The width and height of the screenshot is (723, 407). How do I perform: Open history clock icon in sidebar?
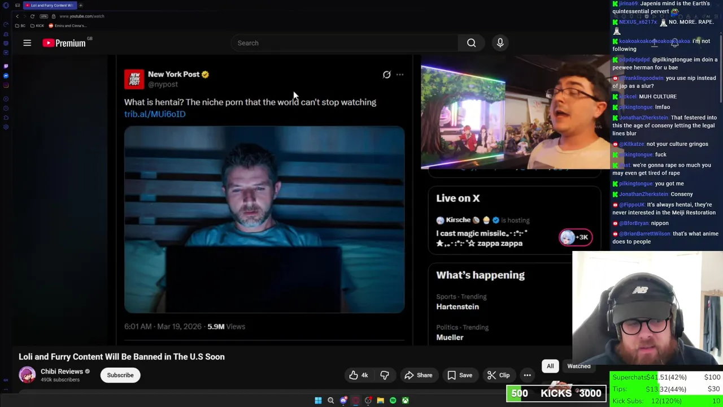[6, 108]
